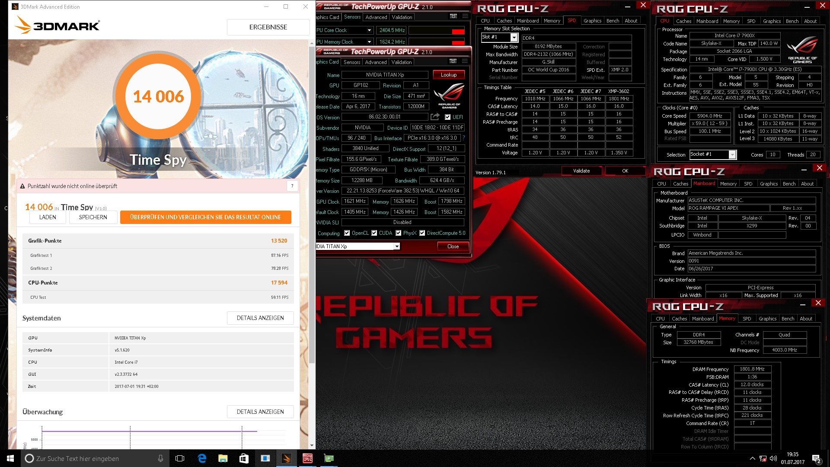The height and width of the screenshot is (467, 830).
Task: Open the Socket #1 selection dropdown in CPU-Z
Action: (x=732, y=155)
